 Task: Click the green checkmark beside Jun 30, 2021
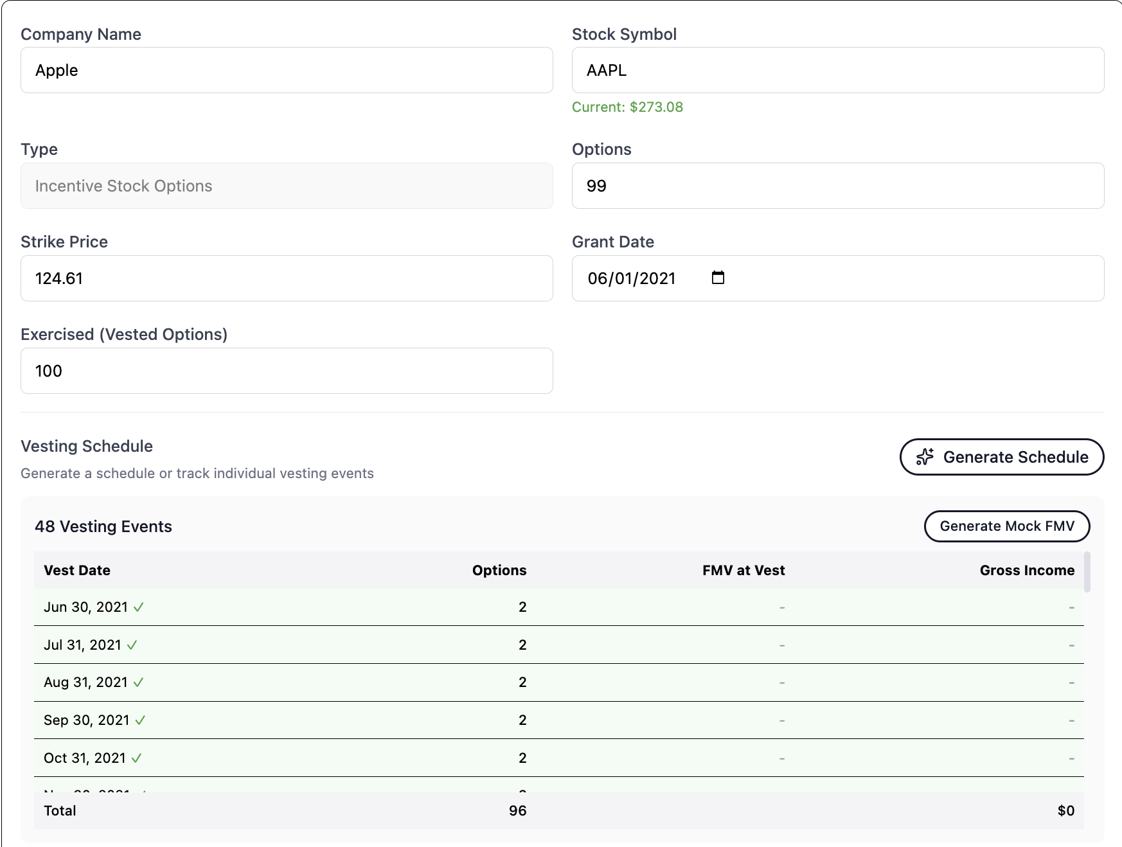(x=138, y=607)
